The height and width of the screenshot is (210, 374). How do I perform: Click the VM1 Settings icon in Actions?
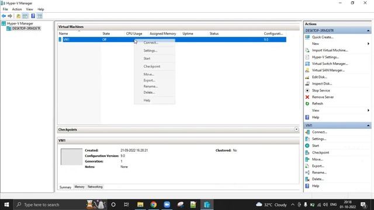point(307,139)
